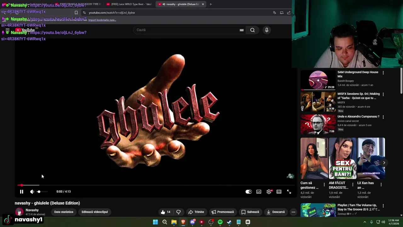Open options for Unde e Alexandru Cumpanasu video
403x227 pixels.
[383, 117]
